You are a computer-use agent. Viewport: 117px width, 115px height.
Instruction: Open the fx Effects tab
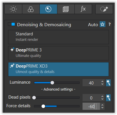83,9
